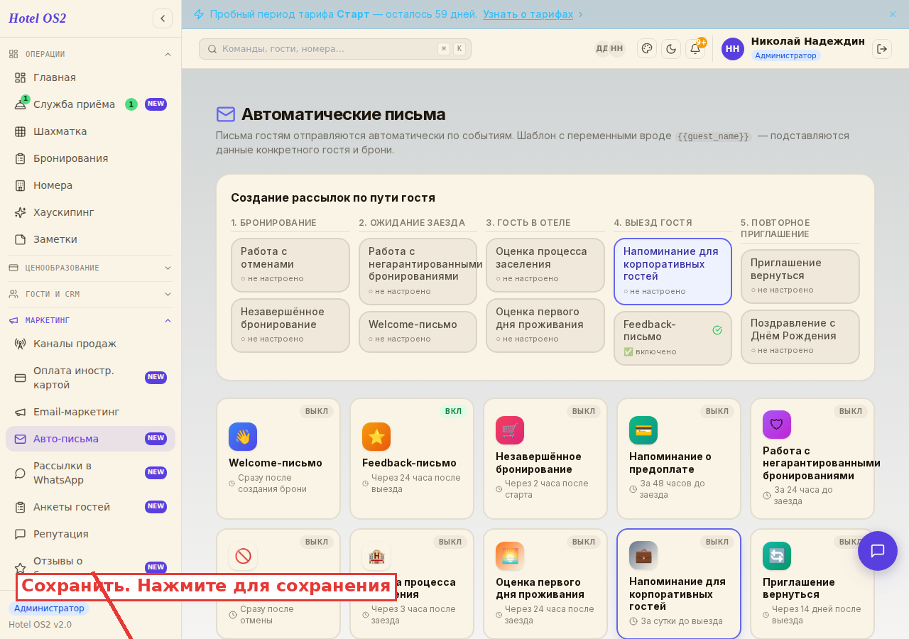This screenshot has height=639, width=909.
Task: Select Оценка первого дня проживания journey step
Action: click(x=545, y=325)
